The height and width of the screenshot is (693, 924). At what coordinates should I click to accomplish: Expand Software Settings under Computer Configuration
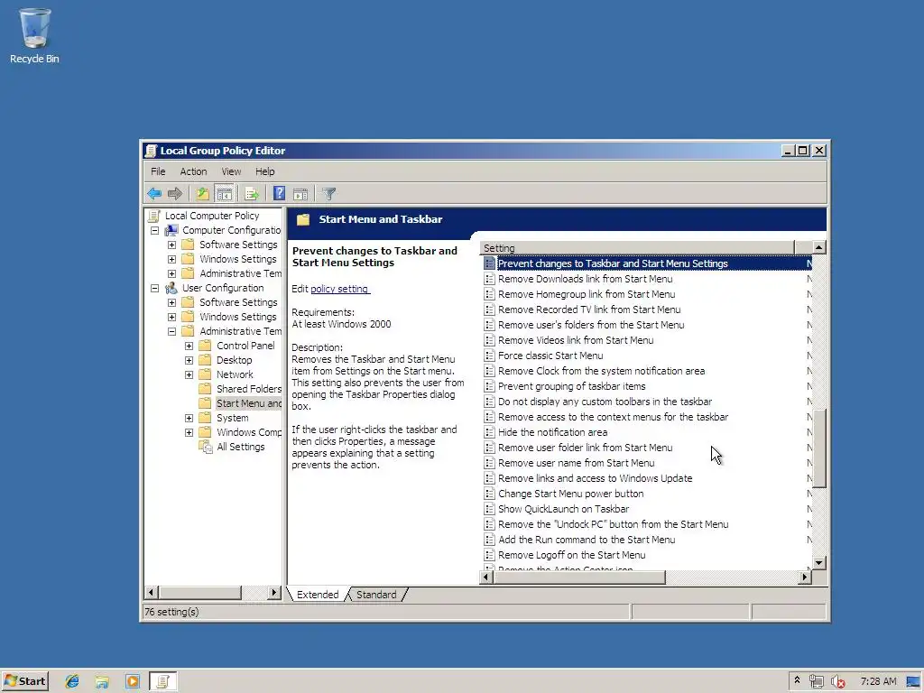point(171,245)
